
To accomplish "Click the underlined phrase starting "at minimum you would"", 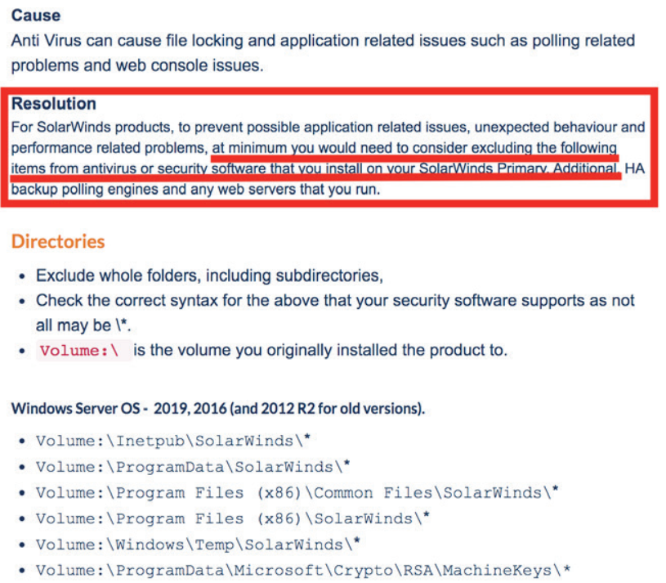I will (413, 148).
